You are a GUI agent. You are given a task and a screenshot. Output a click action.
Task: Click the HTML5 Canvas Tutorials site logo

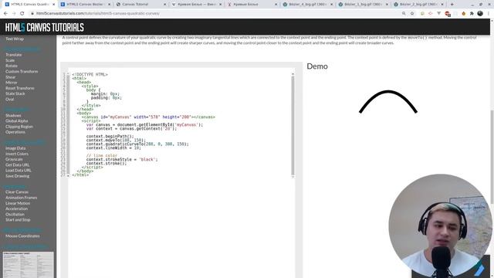tap(45, 28)
